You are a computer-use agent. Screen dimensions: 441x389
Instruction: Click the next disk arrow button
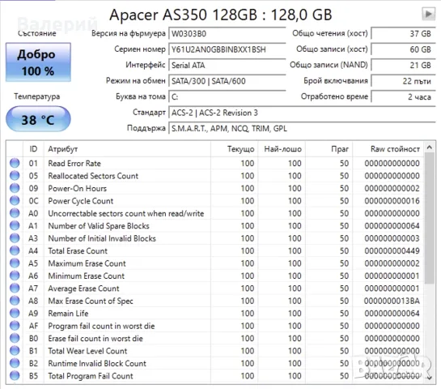[x=428, y=14]
